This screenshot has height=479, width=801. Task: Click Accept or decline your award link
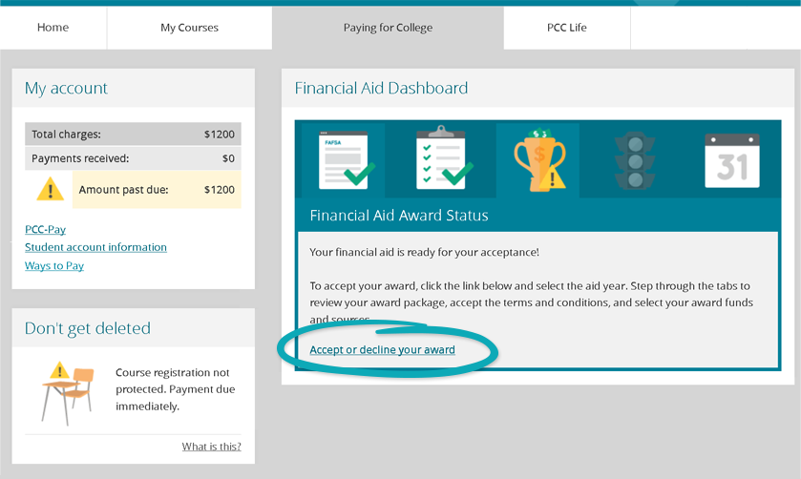point(382,350)
